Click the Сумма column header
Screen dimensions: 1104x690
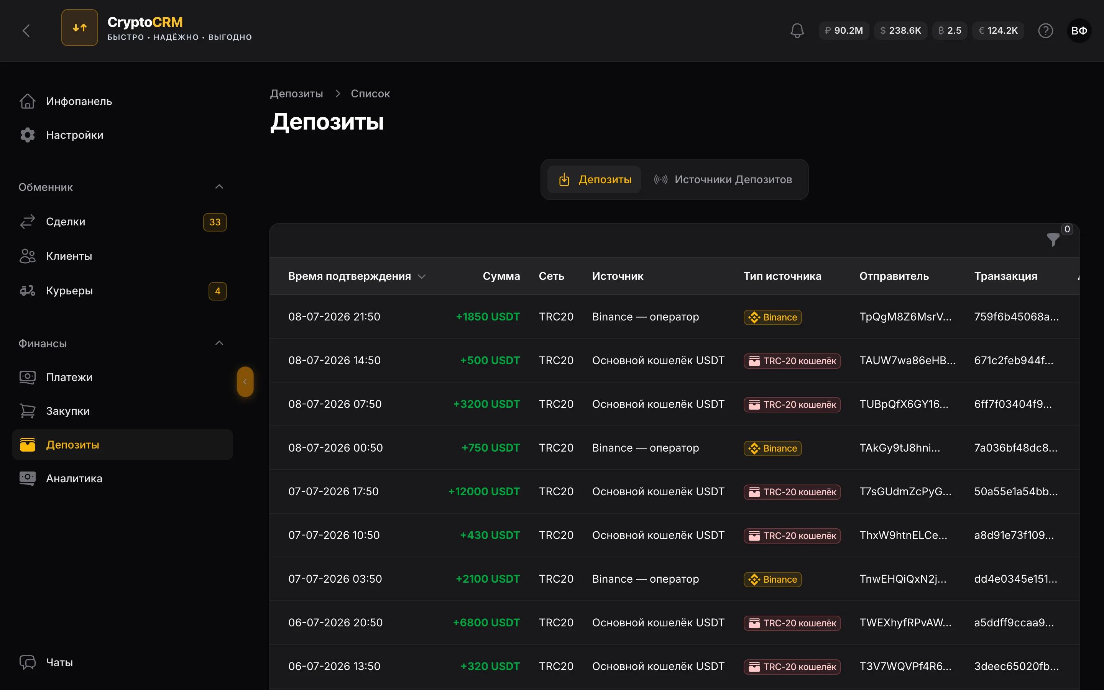tap(501, 276)
